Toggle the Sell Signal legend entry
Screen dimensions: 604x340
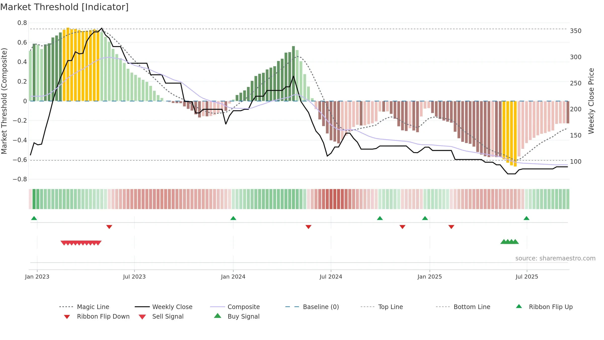[x=161, y=317]
